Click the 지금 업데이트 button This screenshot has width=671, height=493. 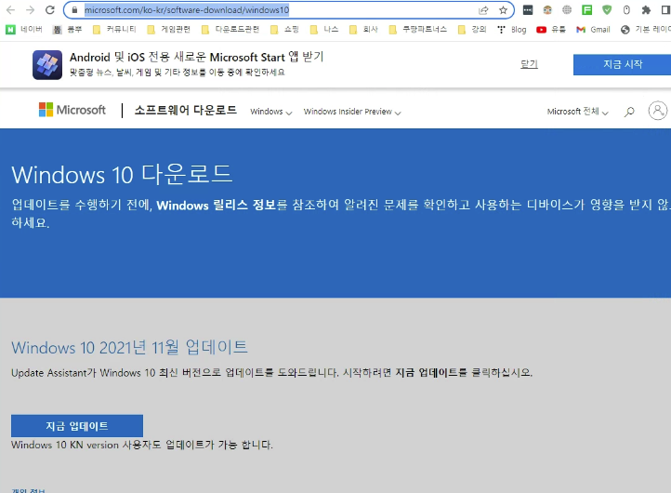(77, 426)
